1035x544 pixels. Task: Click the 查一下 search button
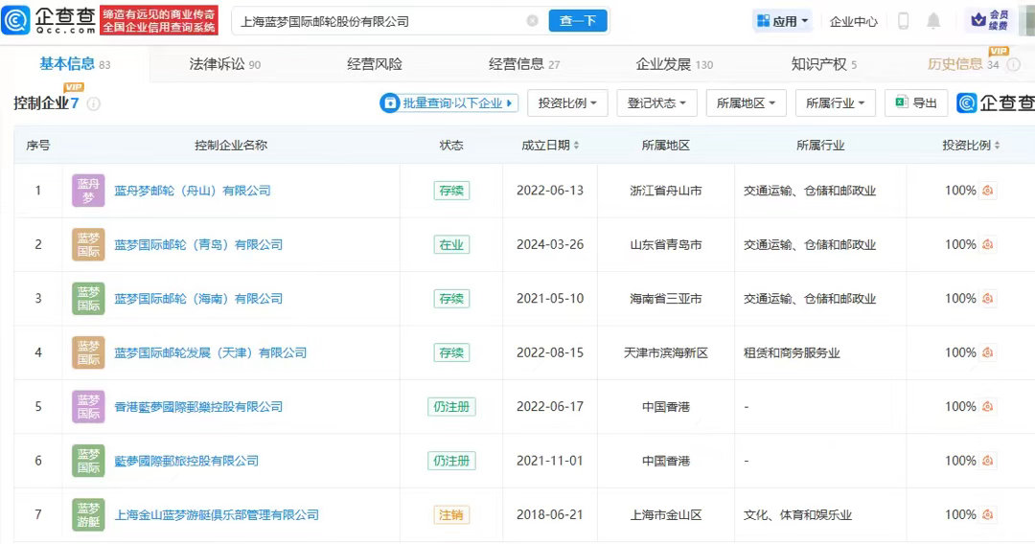[x=578, y=21]
